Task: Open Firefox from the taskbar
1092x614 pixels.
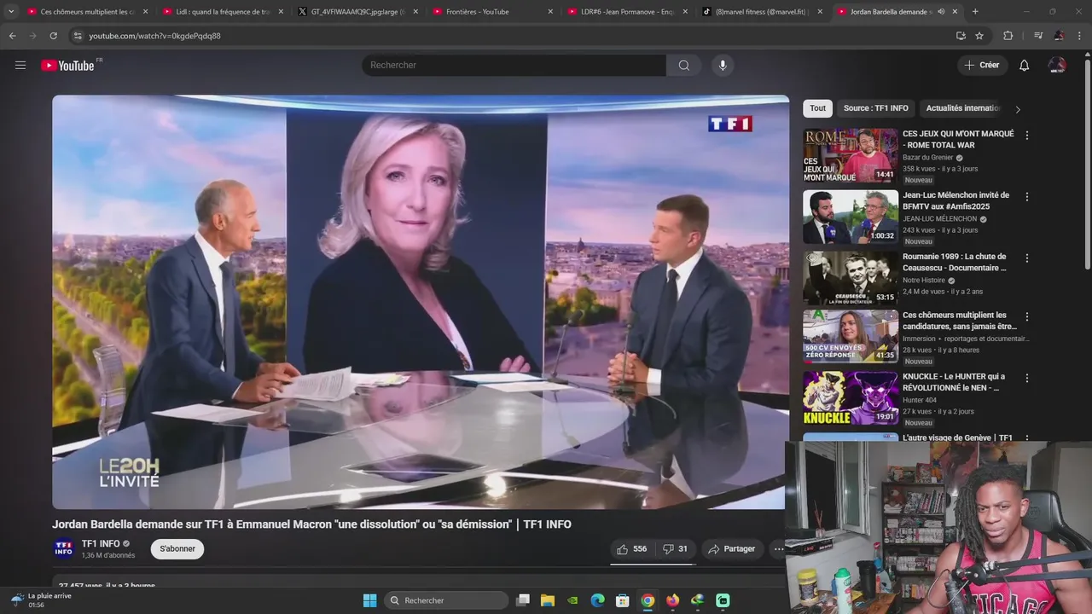Action: pos(673,600)
